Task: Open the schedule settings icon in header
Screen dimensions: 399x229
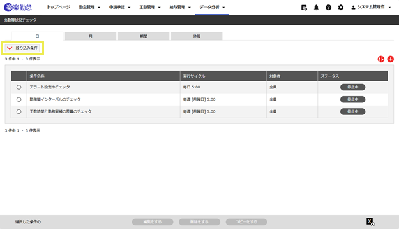Action: (x=304, y=8)
